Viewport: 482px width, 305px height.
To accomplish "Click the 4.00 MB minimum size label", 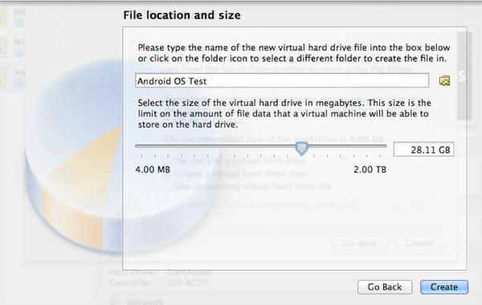I will pos(153,169).
